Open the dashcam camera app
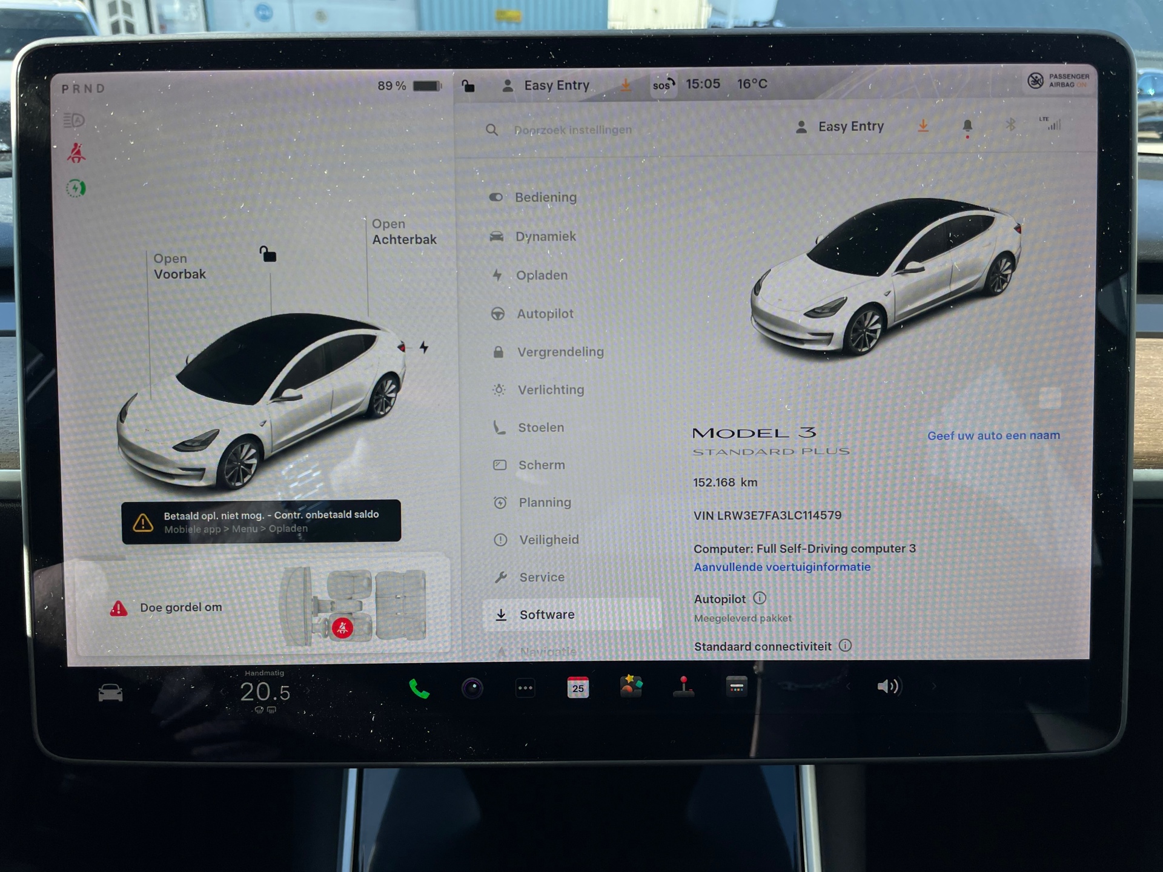Image resolution: width=1163 pixels, height=872 pixels. click(x=472, y=689)
